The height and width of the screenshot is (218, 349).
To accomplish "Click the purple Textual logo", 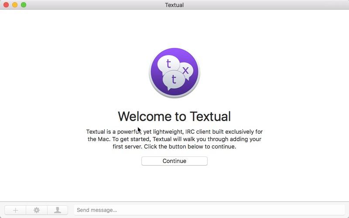I will 174,73.
